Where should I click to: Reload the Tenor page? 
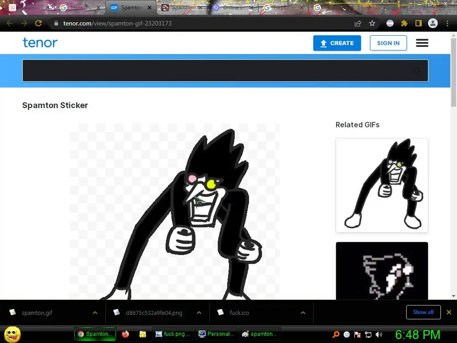click(38, 23)
